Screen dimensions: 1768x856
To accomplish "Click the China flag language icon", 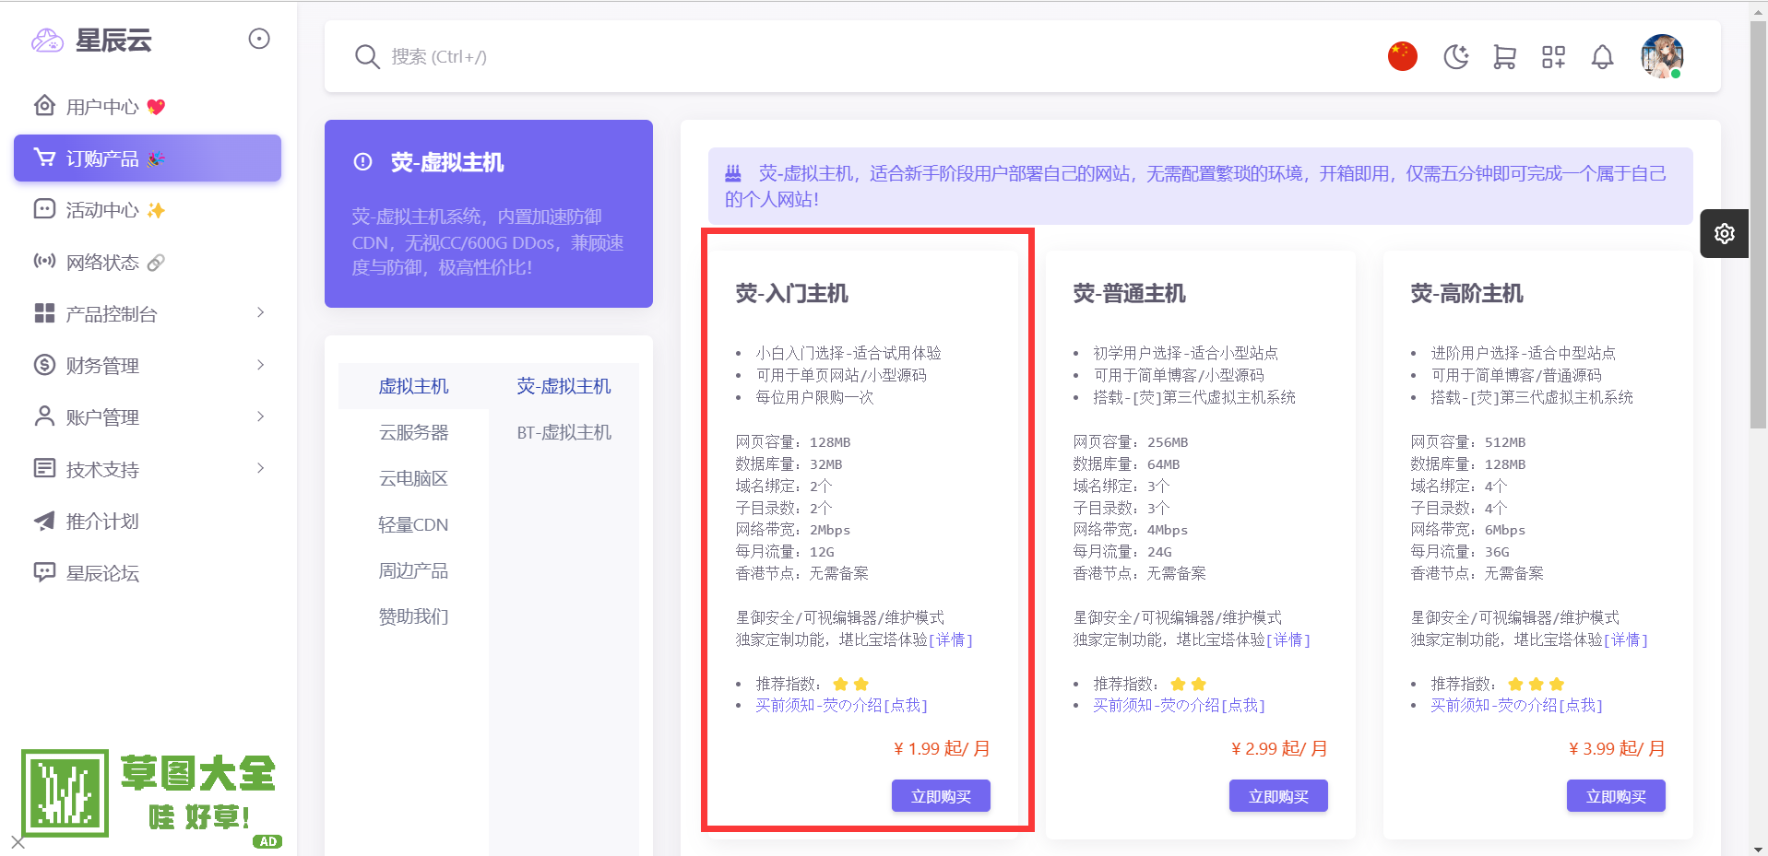I will click(1402, 56).
